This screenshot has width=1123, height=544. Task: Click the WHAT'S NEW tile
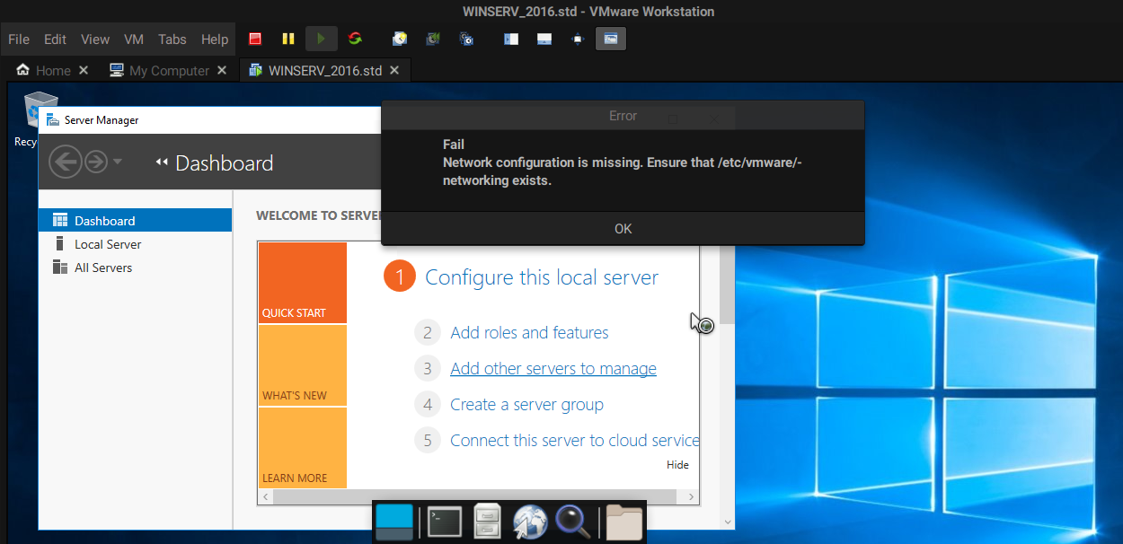pyautogui.click(x=302, y=365)
